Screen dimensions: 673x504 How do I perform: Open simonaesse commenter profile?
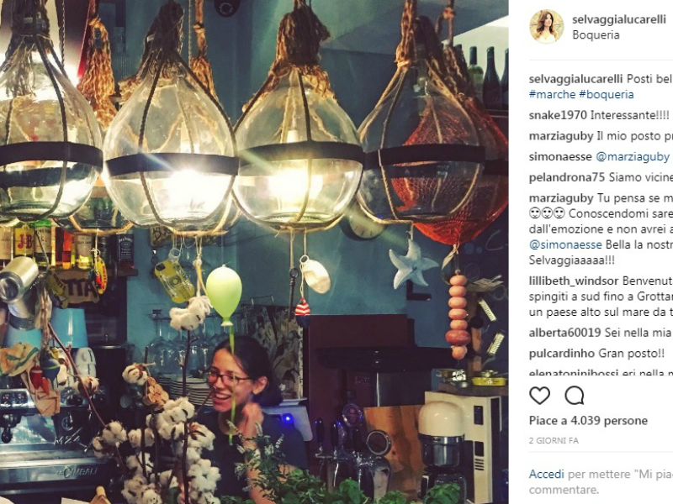click(x=560, y=157)
